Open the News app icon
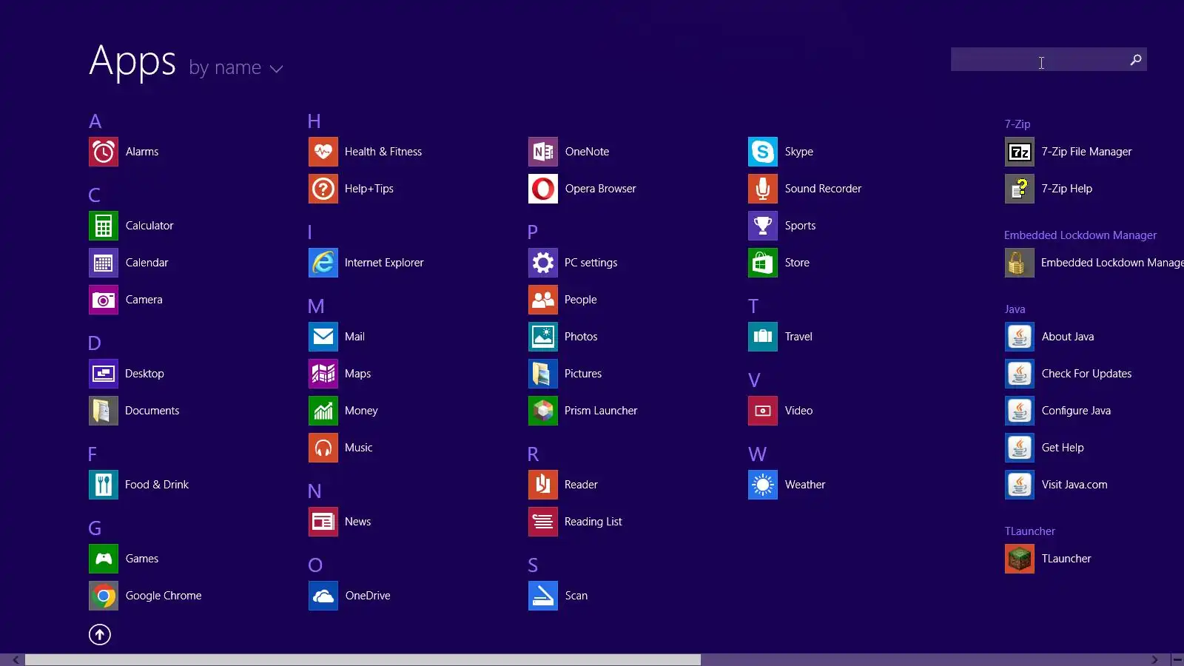The image size is (1184, 666). 323,522
